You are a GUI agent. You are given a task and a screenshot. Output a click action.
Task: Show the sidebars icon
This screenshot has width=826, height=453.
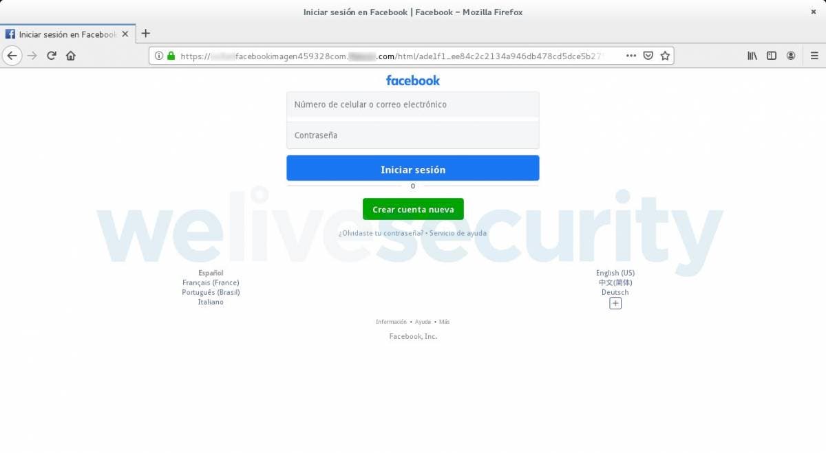[772, 56]
